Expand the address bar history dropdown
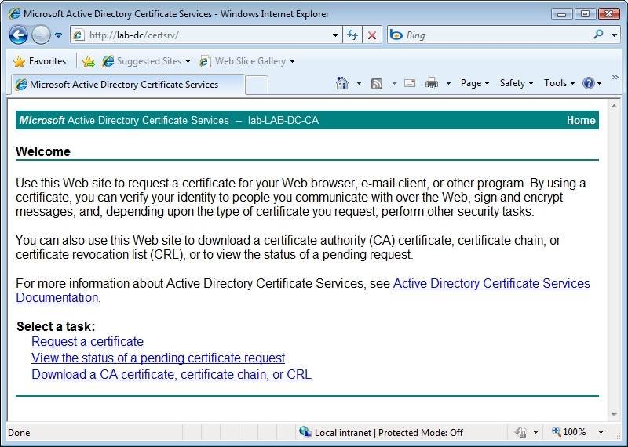The height and width of the screenshot is (447, 628). pyautogui.click(x=336, y=35)
